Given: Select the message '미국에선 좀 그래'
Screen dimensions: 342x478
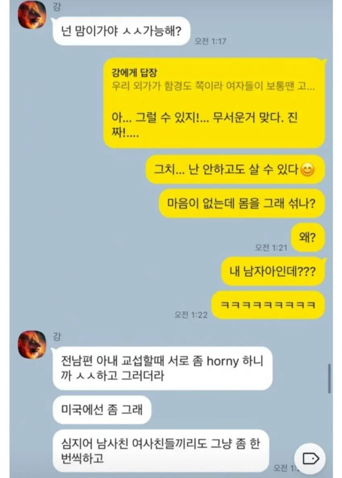Looking at the screenshot, I should [x=102, y=410].
